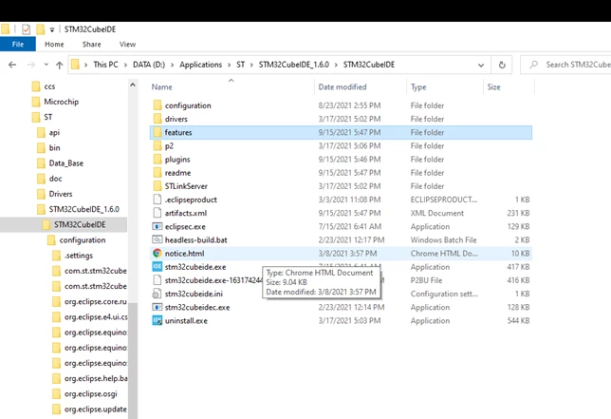Screen dimensions: 611x419
Task: Open the quick access toolbar customize dropdown
Action: 52,29
